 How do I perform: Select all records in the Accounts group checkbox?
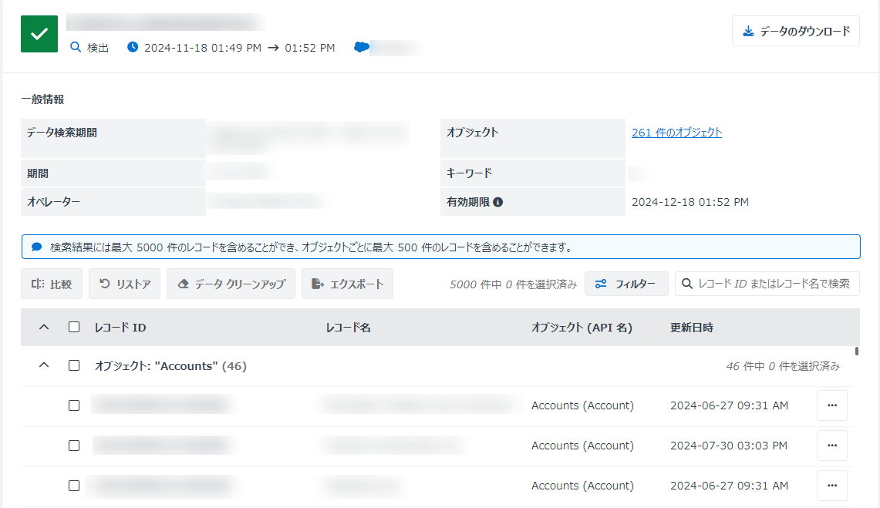tap(74, 366)
